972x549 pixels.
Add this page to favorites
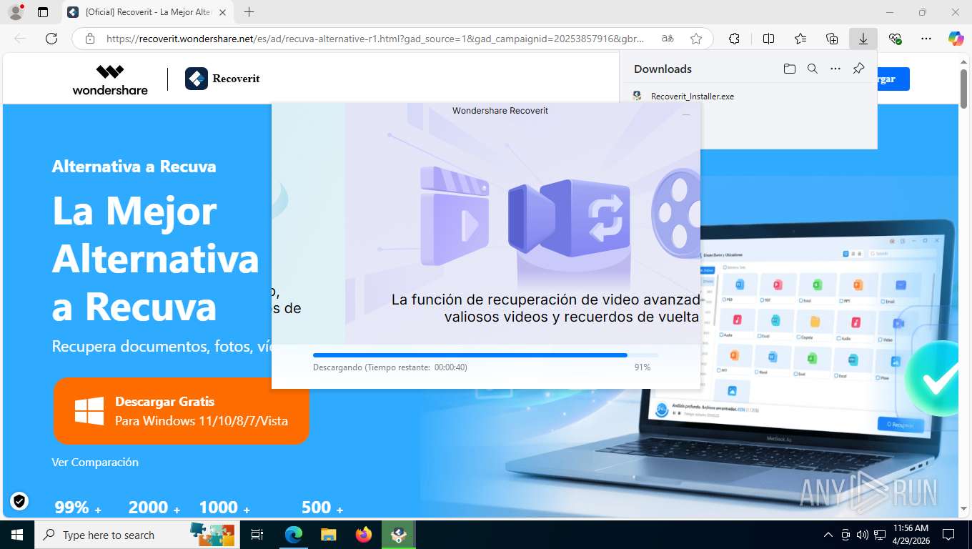[x=696, y=39]
